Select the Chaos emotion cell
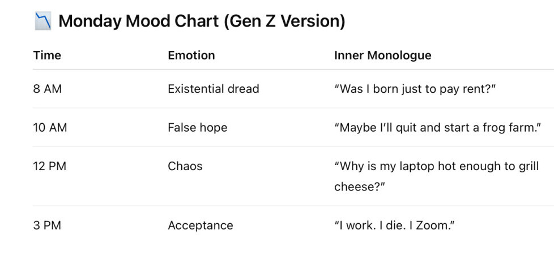 coord(185,166)
